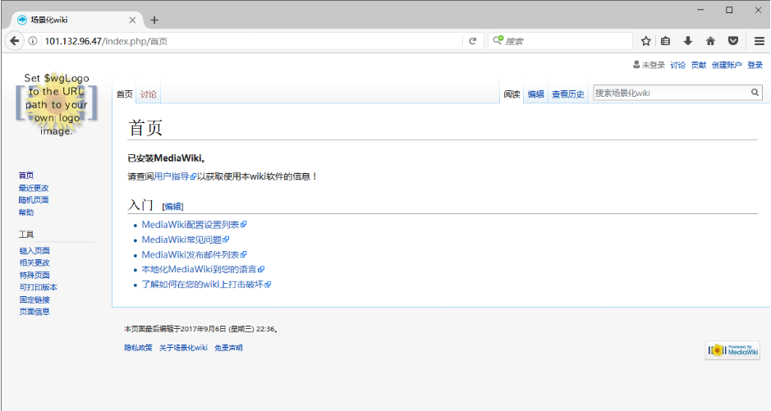771x411 pixels.
Task: Click the address bar URL
Action: coord(106,41)
